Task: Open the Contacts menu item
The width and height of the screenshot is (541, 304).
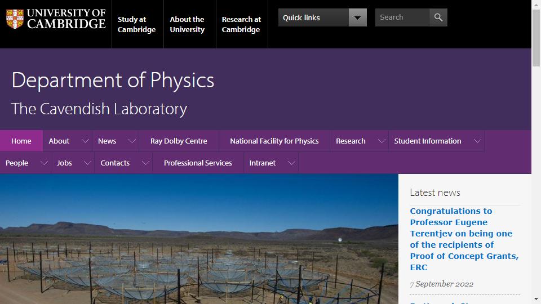Action: (x=115, y=163)
